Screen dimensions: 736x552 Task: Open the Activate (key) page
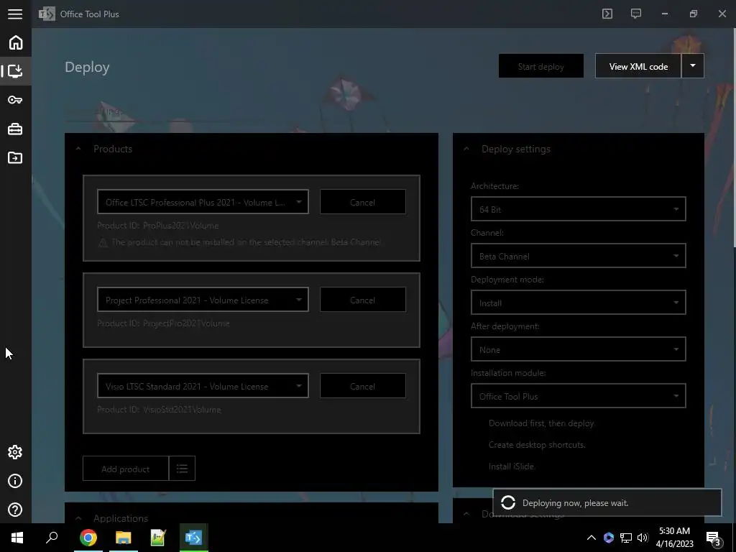(x=15, y=100)
